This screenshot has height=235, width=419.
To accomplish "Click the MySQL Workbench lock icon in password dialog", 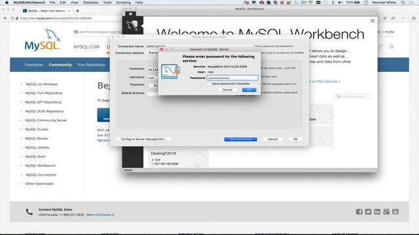I will pyautogui.click(x=170, y=71).
